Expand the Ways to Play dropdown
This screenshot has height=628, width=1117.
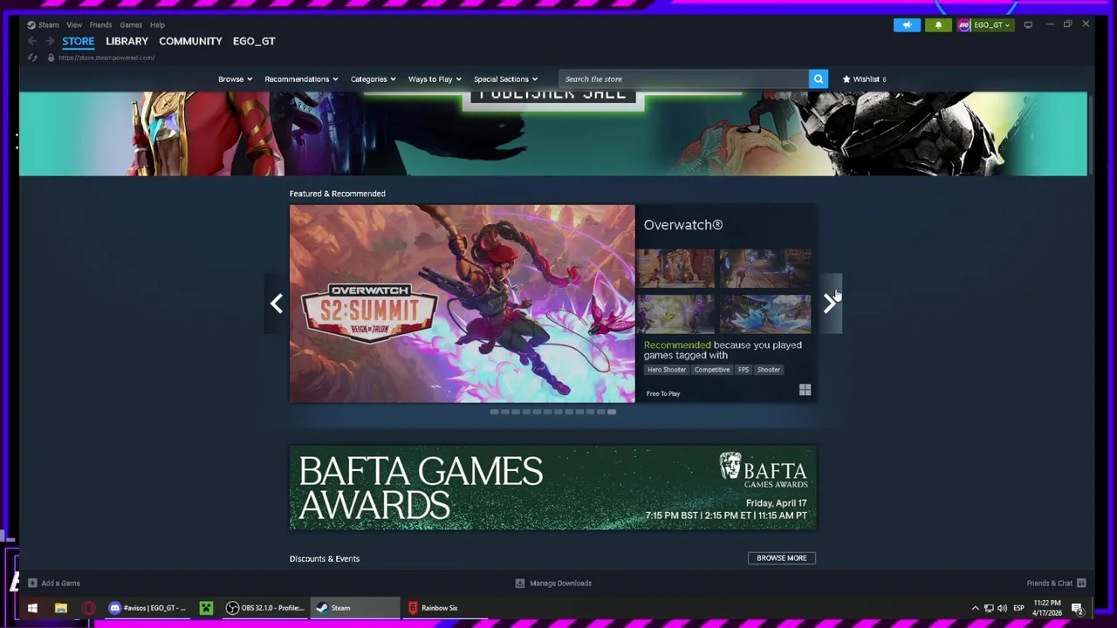435,79
